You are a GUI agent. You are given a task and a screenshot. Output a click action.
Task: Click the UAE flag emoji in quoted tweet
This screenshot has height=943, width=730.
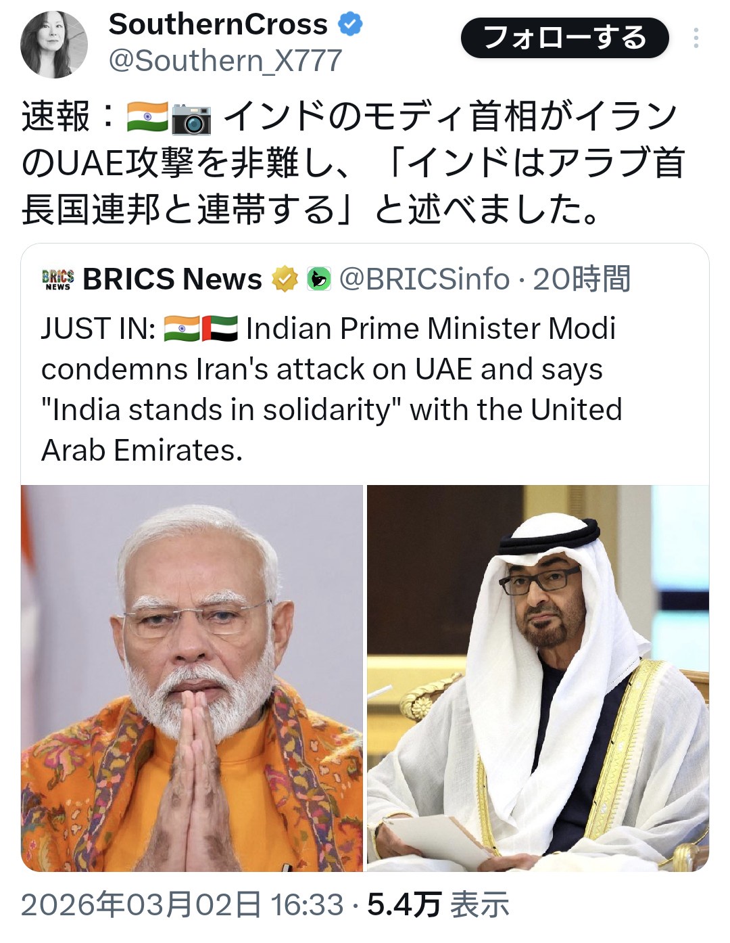[220, 329]
